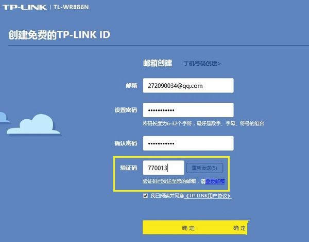
Task: Toggle the 我已阅读并同意 agreement checkbox
Action: [146, 196]
